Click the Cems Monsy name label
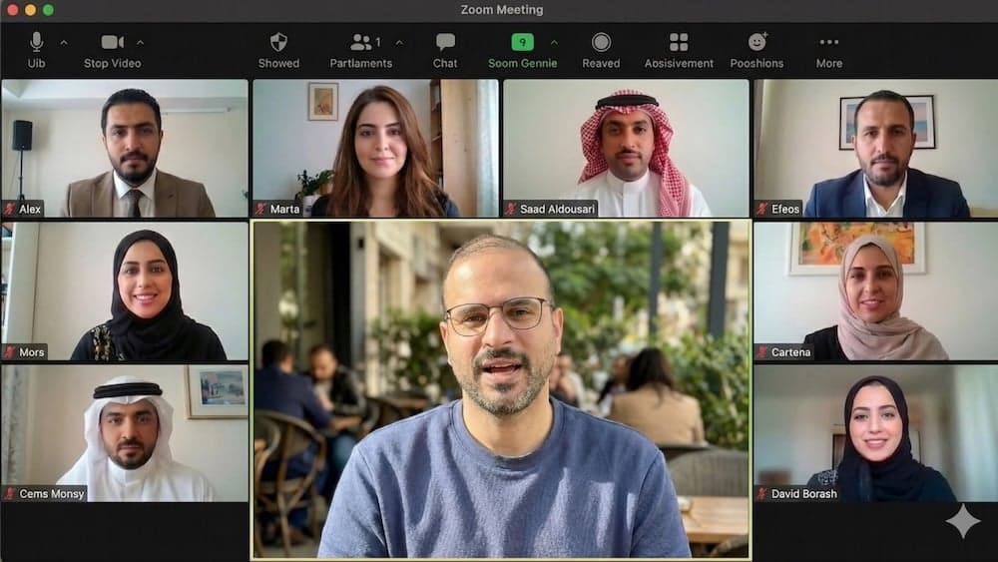 click(x=52, y=493)
